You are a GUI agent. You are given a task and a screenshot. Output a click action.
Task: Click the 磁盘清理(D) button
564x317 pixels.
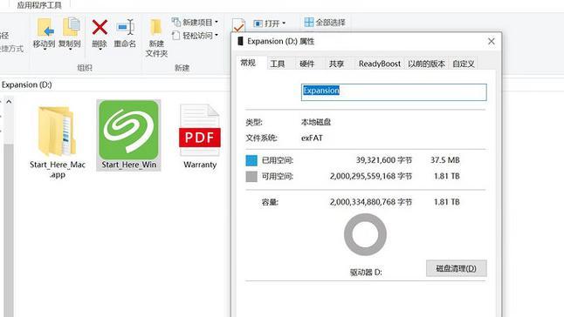[456, 268]
